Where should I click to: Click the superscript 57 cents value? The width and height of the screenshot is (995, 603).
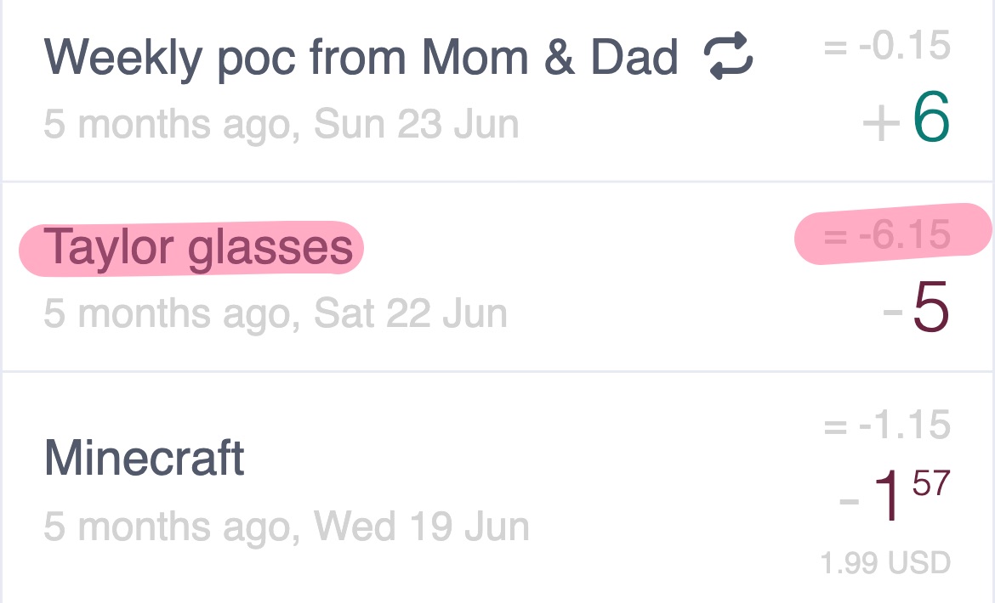(x=931, y=484)
